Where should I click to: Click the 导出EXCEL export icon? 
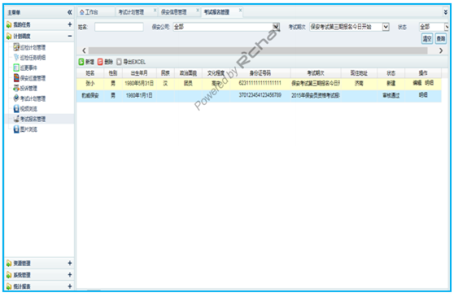119,62
